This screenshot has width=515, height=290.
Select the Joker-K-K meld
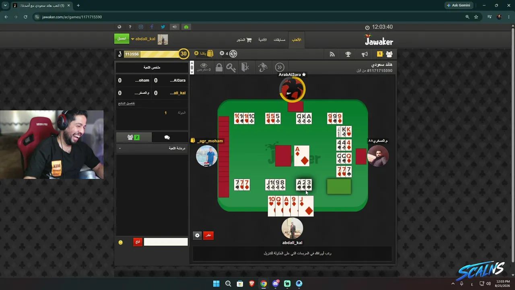pos(344,132)
